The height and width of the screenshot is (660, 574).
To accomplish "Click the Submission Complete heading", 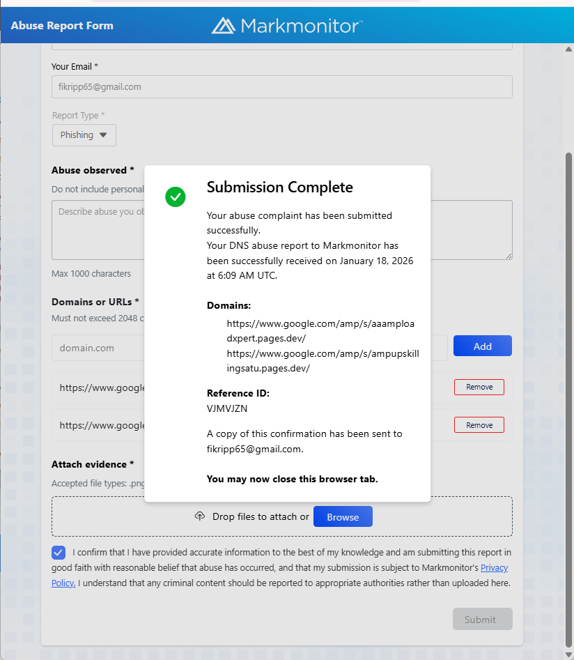I will coord(280,187).
